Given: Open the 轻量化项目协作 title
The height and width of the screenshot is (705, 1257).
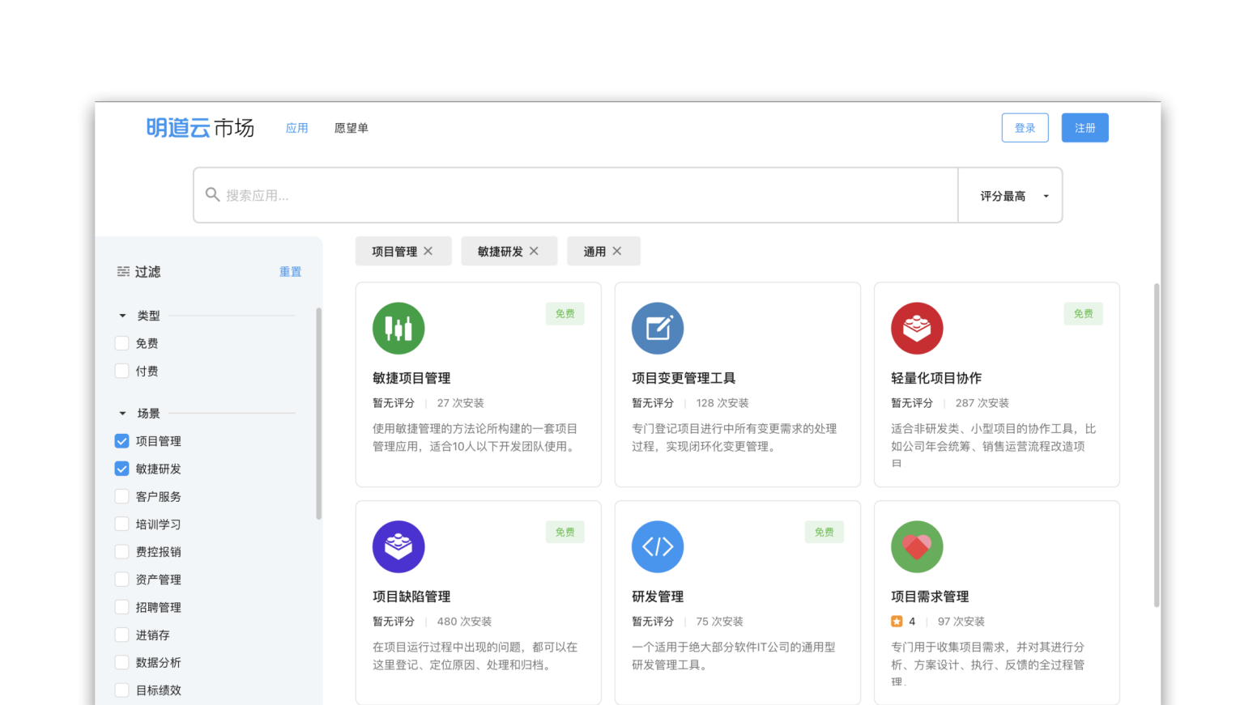Looking at the screenshot, I should (x=936, y=378).
